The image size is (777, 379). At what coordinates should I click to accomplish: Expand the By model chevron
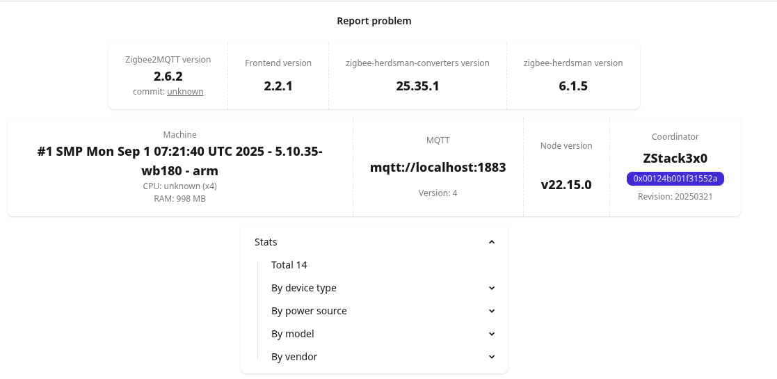point(492,334)
